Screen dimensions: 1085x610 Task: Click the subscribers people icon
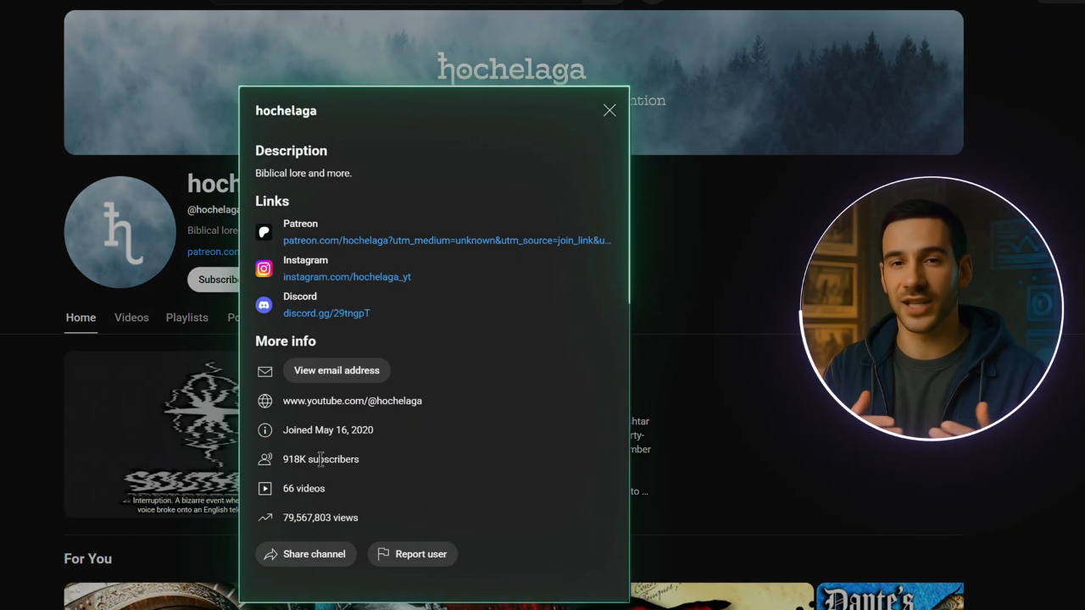[x=265, y=459]
